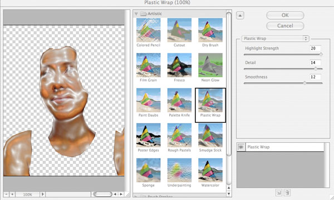Image resolution: width=334 pixels, height=200 pixels.
Task: Click the preview scroll right arrow
Action: 121,194
